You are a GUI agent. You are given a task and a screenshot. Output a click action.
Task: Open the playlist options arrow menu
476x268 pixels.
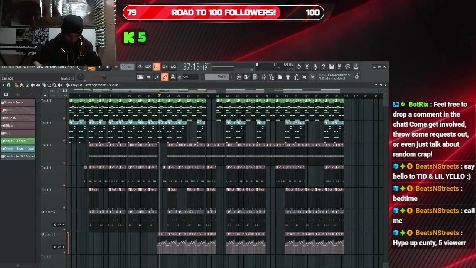tap(3, 85)
